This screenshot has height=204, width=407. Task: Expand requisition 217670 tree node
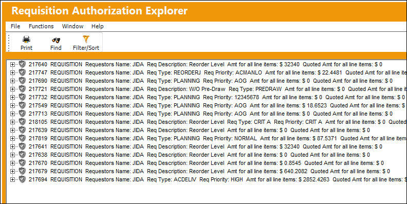(x=12, y=163)
